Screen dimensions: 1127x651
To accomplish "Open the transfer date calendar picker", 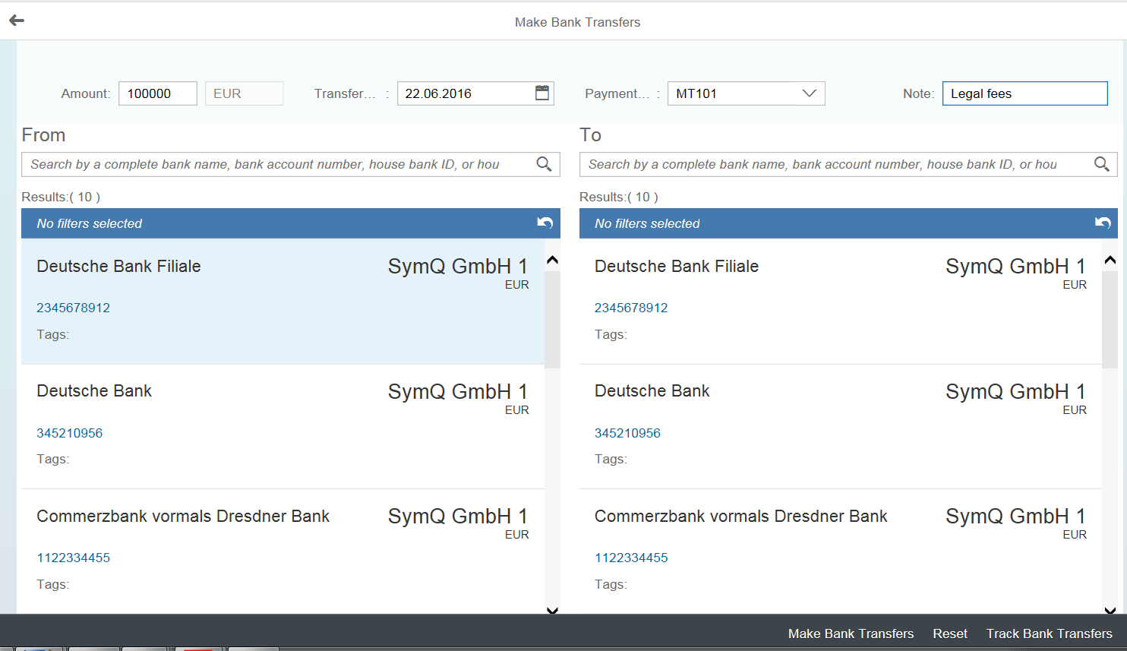I will click(541, 93).
